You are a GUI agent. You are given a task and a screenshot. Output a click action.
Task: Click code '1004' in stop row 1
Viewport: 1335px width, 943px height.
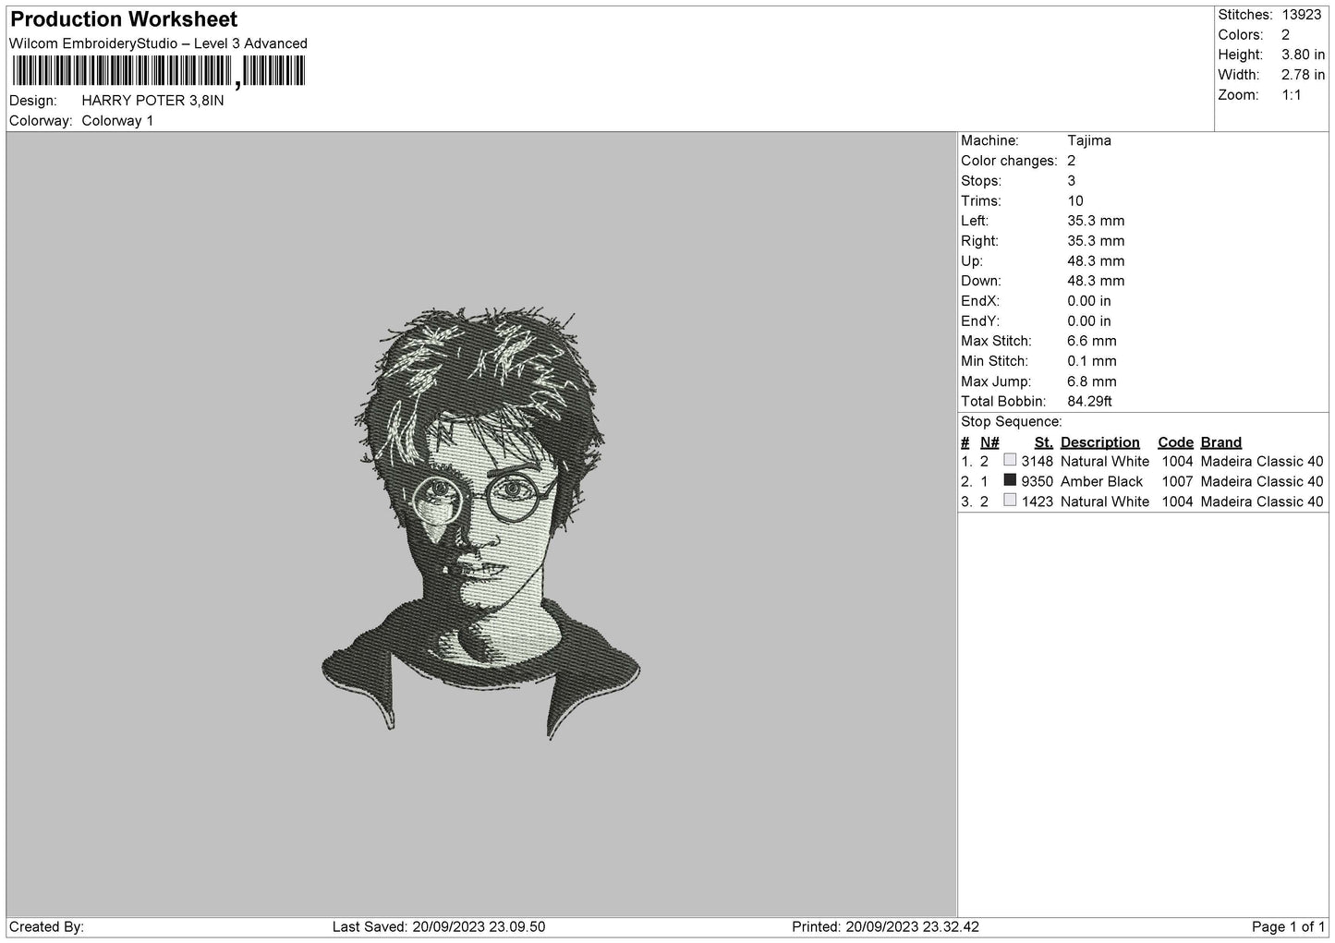point(1178,462)
